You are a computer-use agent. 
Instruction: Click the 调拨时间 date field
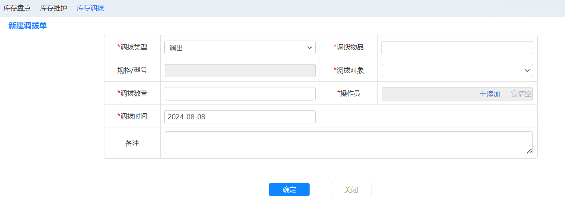click(240, 117)
